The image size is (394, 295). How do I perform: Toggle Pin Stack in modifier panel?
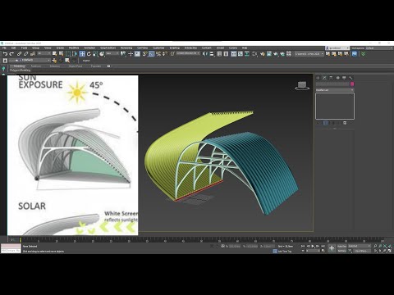pyautogui.click(x=318, y=123)
